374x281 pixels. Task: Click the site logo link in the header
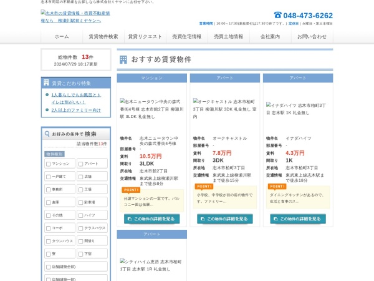tap(75, 16)
